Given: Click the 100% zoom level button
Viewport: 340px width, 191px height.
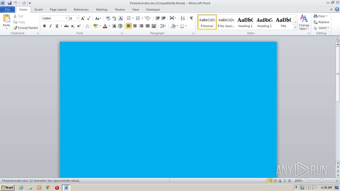Looking at the screenshot, I should pyautogui.click(x=298, y=181).
